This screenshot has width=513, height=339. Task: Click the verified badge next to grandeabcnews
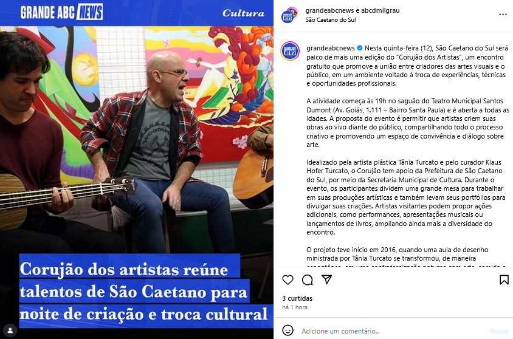(x=360, y=48)
